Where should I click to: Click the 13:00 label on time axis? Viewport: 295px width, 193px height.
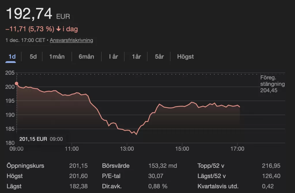click(127, 149)
